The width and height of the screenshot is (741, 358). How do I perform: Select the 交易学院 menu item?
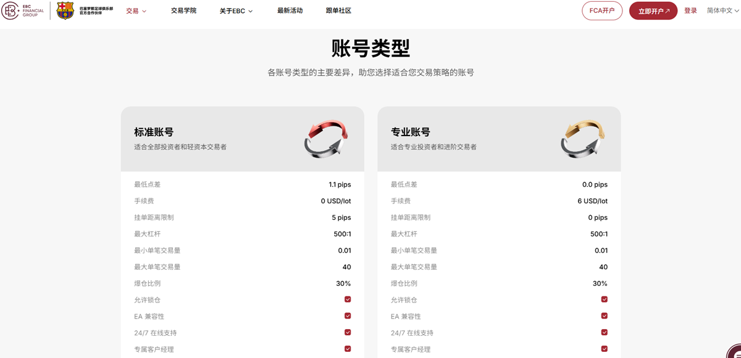pyautogui.click(x=184, y=10)
